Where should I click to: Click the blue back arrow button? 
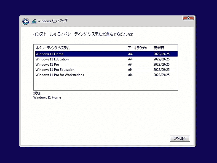(x=26, y=21)
